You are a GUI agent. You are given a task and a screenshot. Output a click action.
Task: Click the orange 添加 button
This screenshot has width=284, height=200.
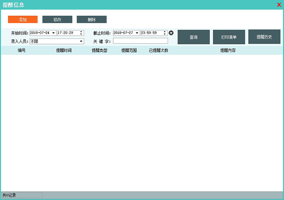pos(23,20)
